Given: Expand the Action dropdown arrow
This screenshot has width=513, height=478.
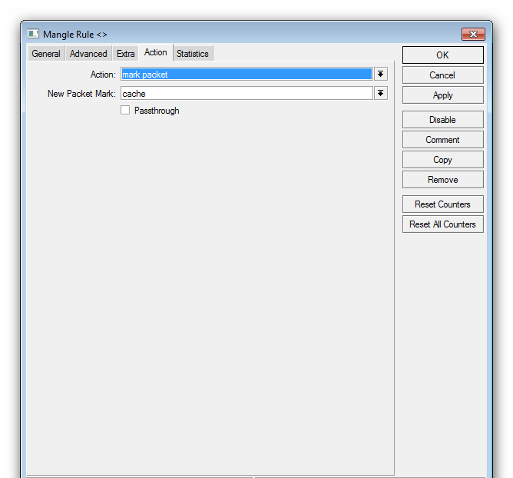Looking at the screenshot, I should click(x=380, y=75).
